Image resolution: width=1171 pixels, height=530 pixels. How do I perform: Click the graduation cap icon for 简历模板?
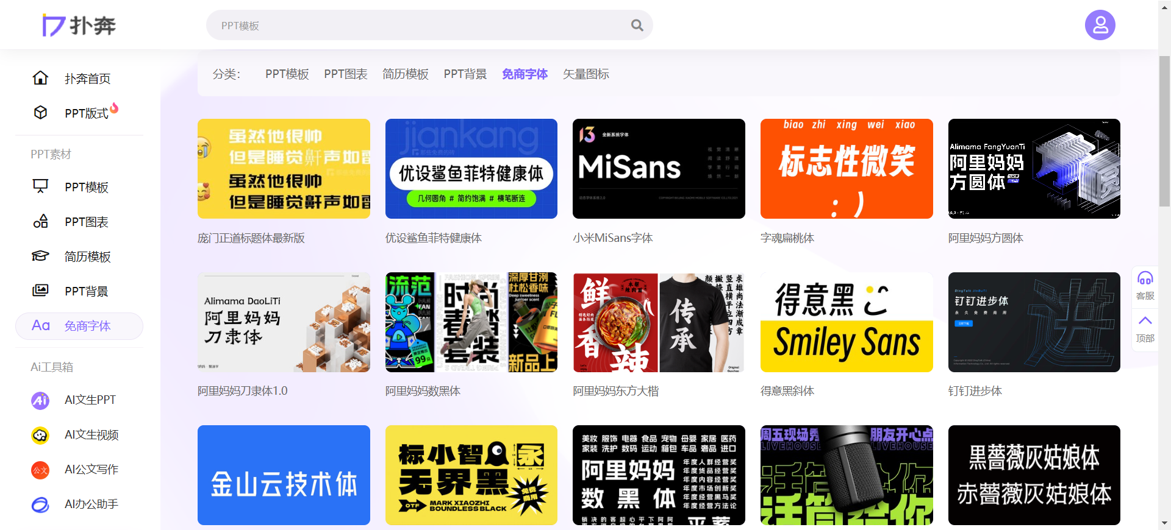point(40,256)
